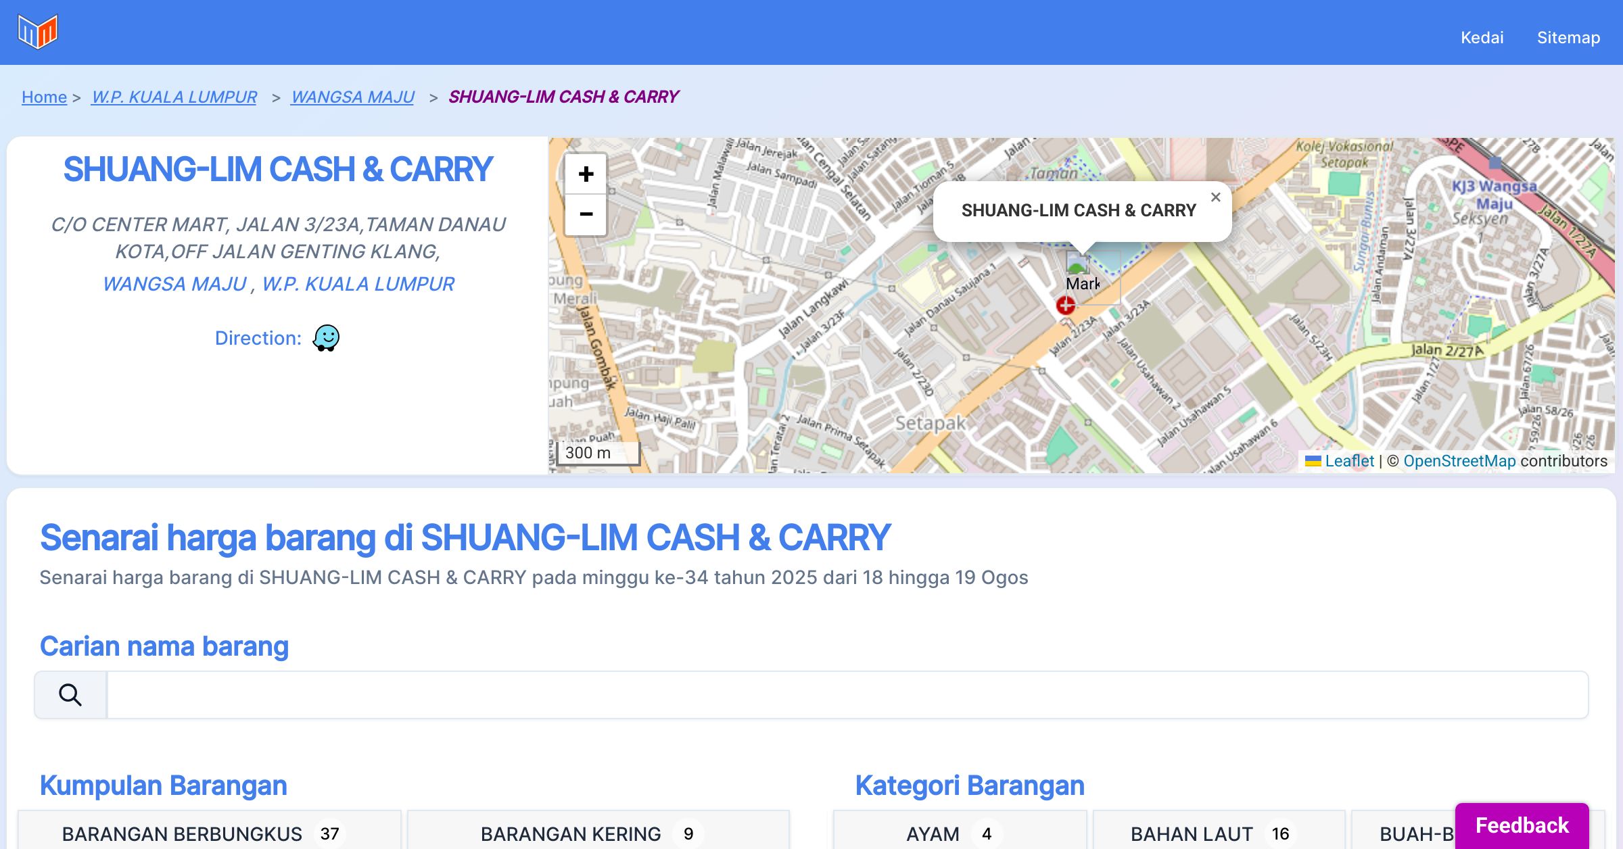
Task: Zoom out on the map
Action: (586, 215)
